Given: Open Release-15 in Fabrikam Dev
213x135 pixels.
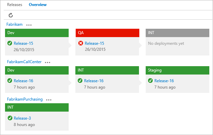Looking at the screenshot, I should pyautogui.click(x=23, y=43).
